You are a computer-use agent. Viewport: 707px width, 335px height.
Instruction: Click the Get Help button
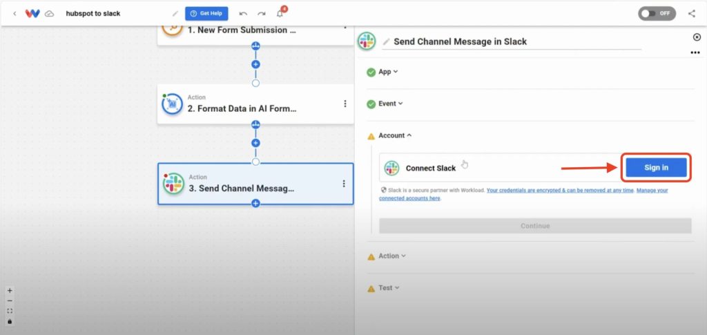coord(206,14)
